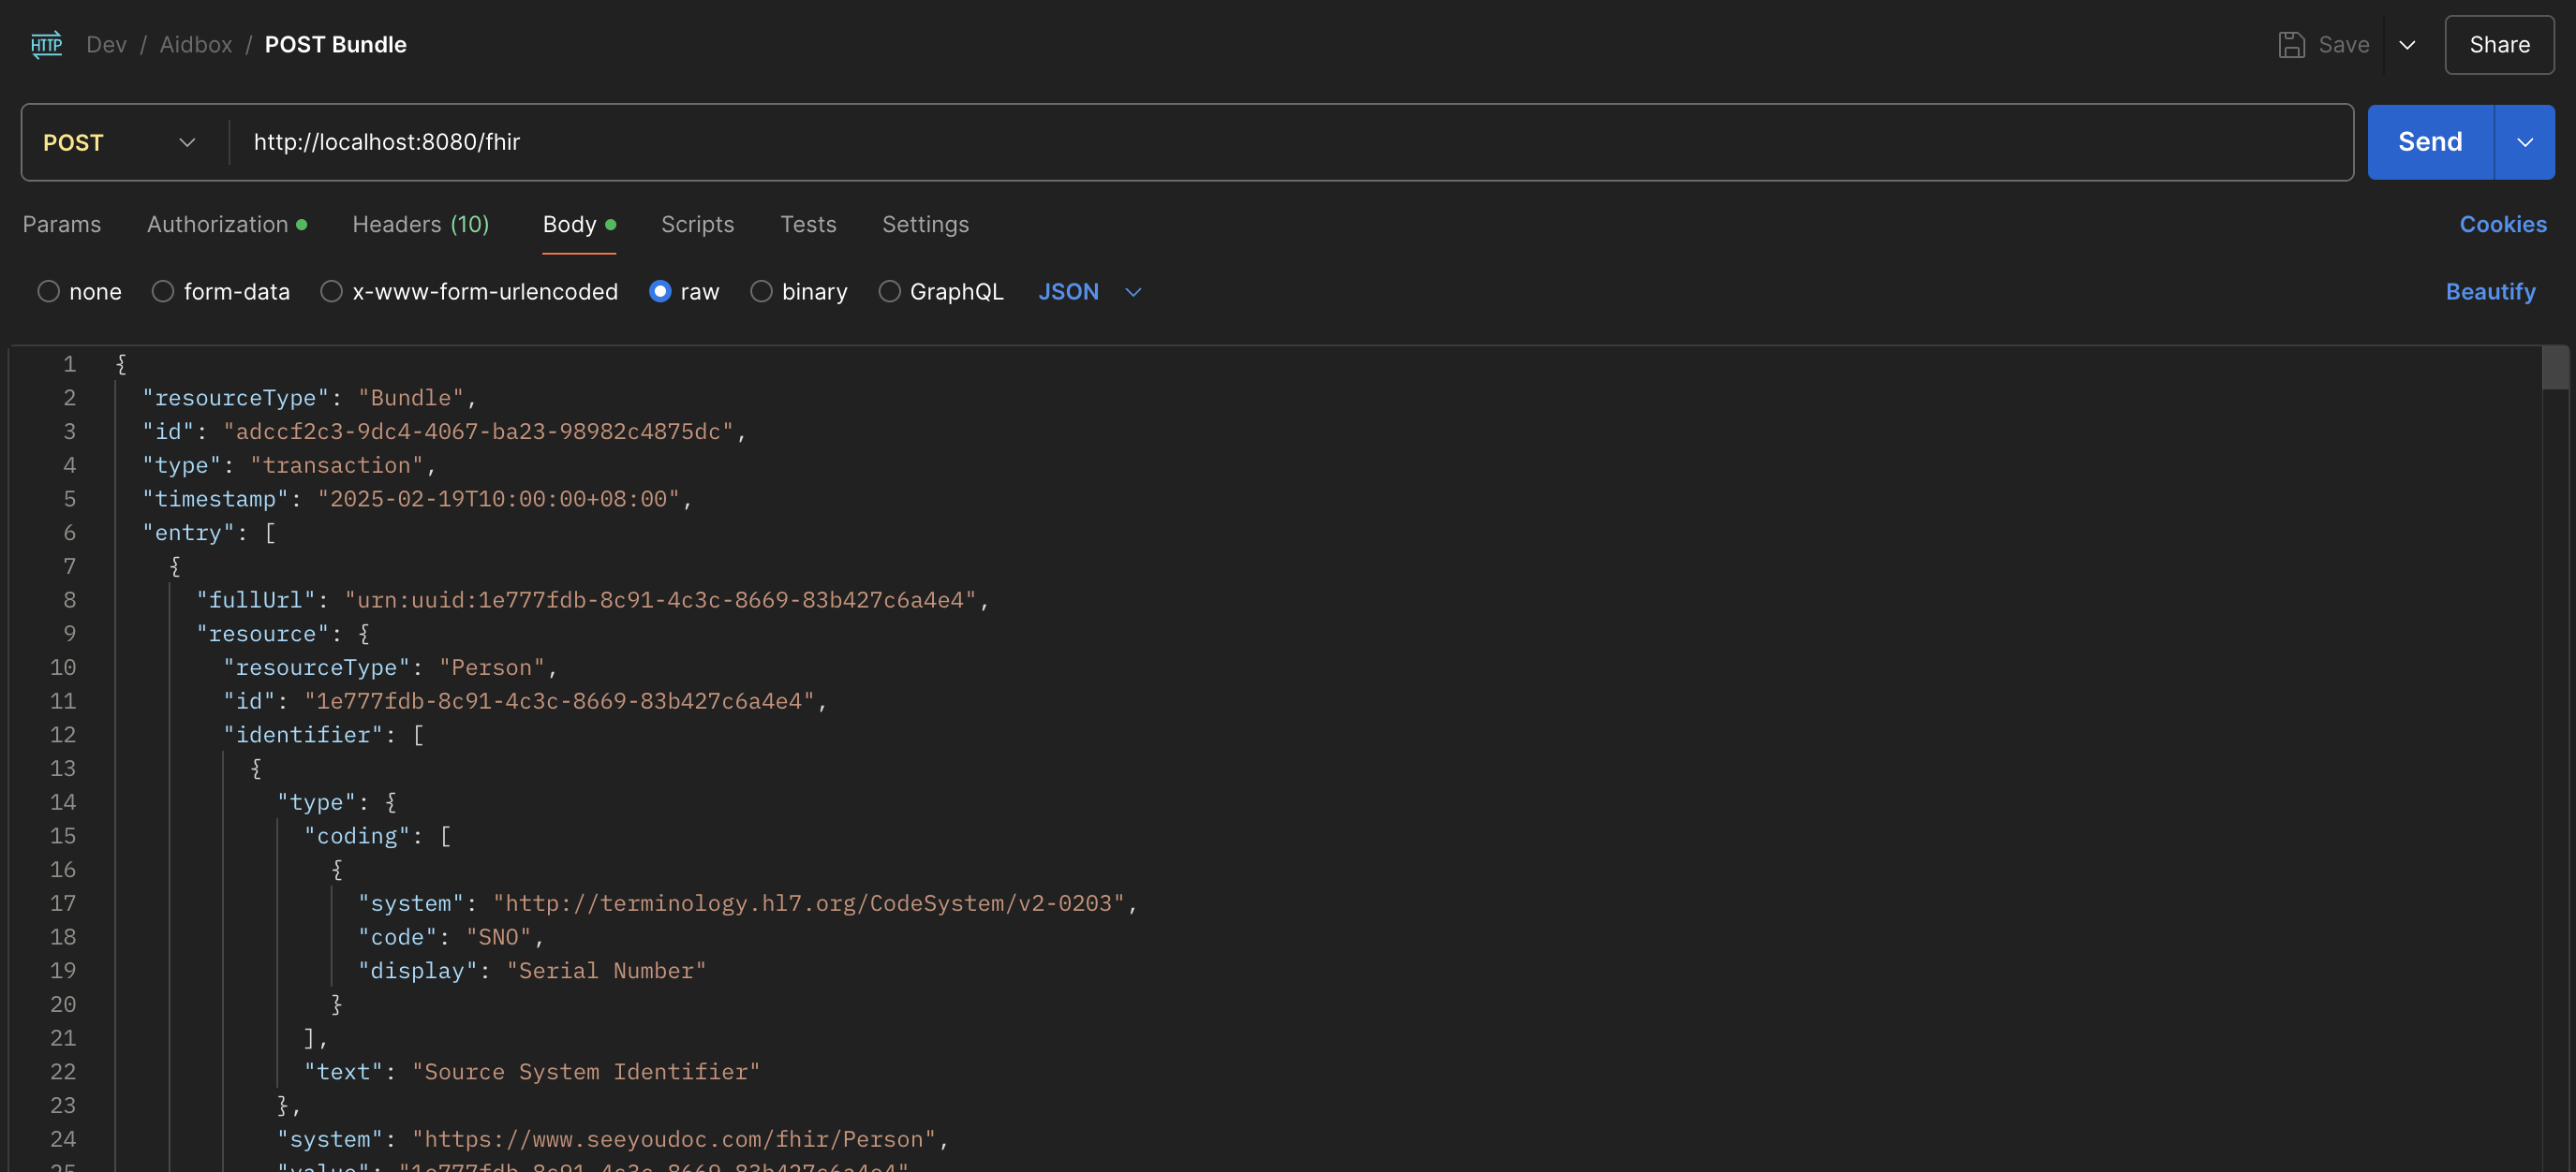Open the Send options chevron
Screen dimensions: 2576x1172
pyautogui.click(x=2525, y=142)
